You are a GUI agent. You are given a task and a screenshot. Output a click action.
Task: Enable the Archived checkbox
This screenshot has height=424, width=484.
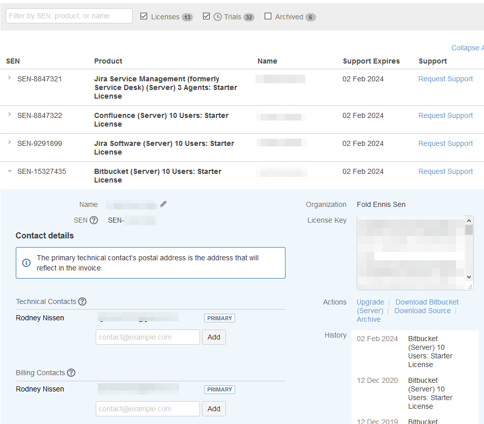(x=268, y=16)
